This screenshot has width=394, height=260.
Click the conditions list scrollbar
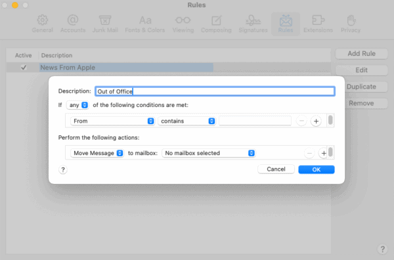330,120
